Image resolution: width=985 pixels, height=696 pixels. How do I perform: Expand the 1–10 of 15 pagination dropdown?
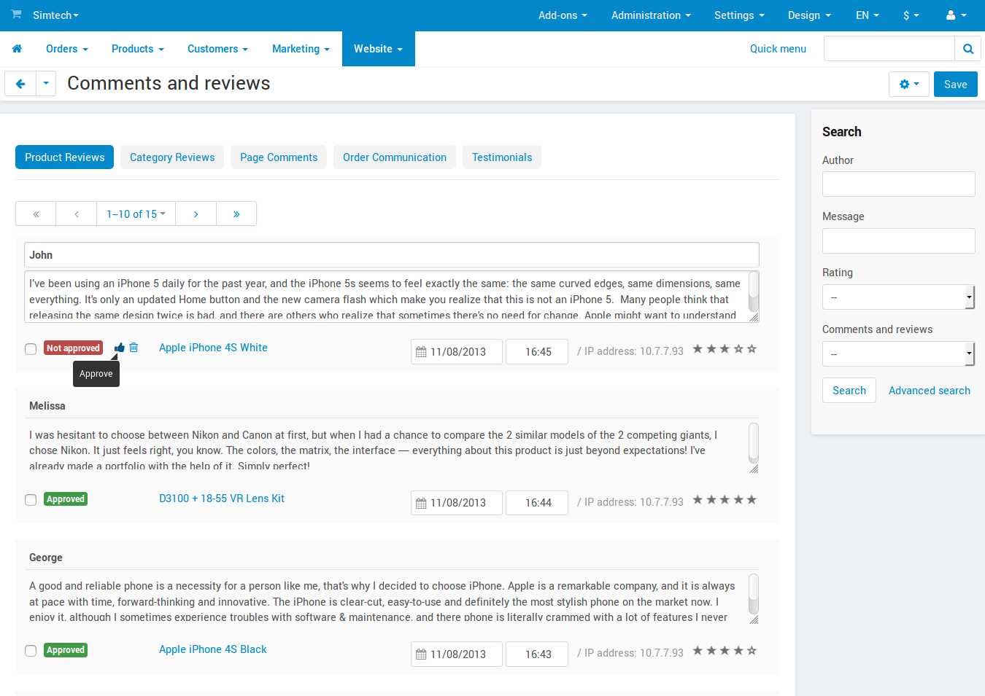pos(136,214)
